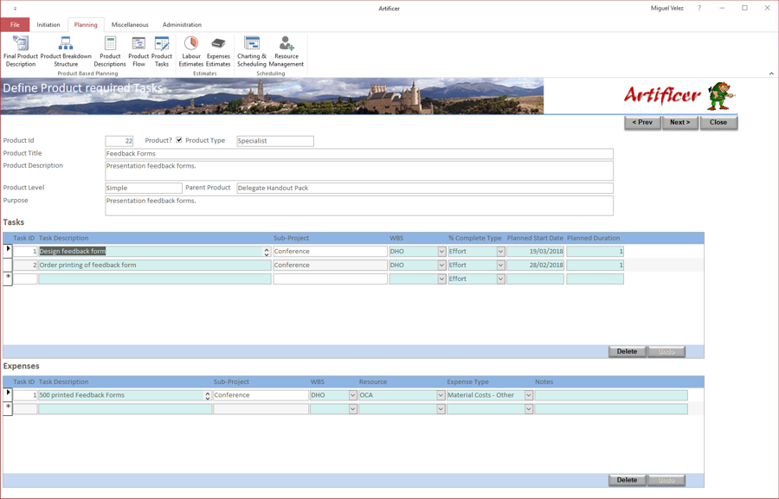Switch to the Administration tab
The height and width of the screenshot is (499, 779).
tap(182, 24)
